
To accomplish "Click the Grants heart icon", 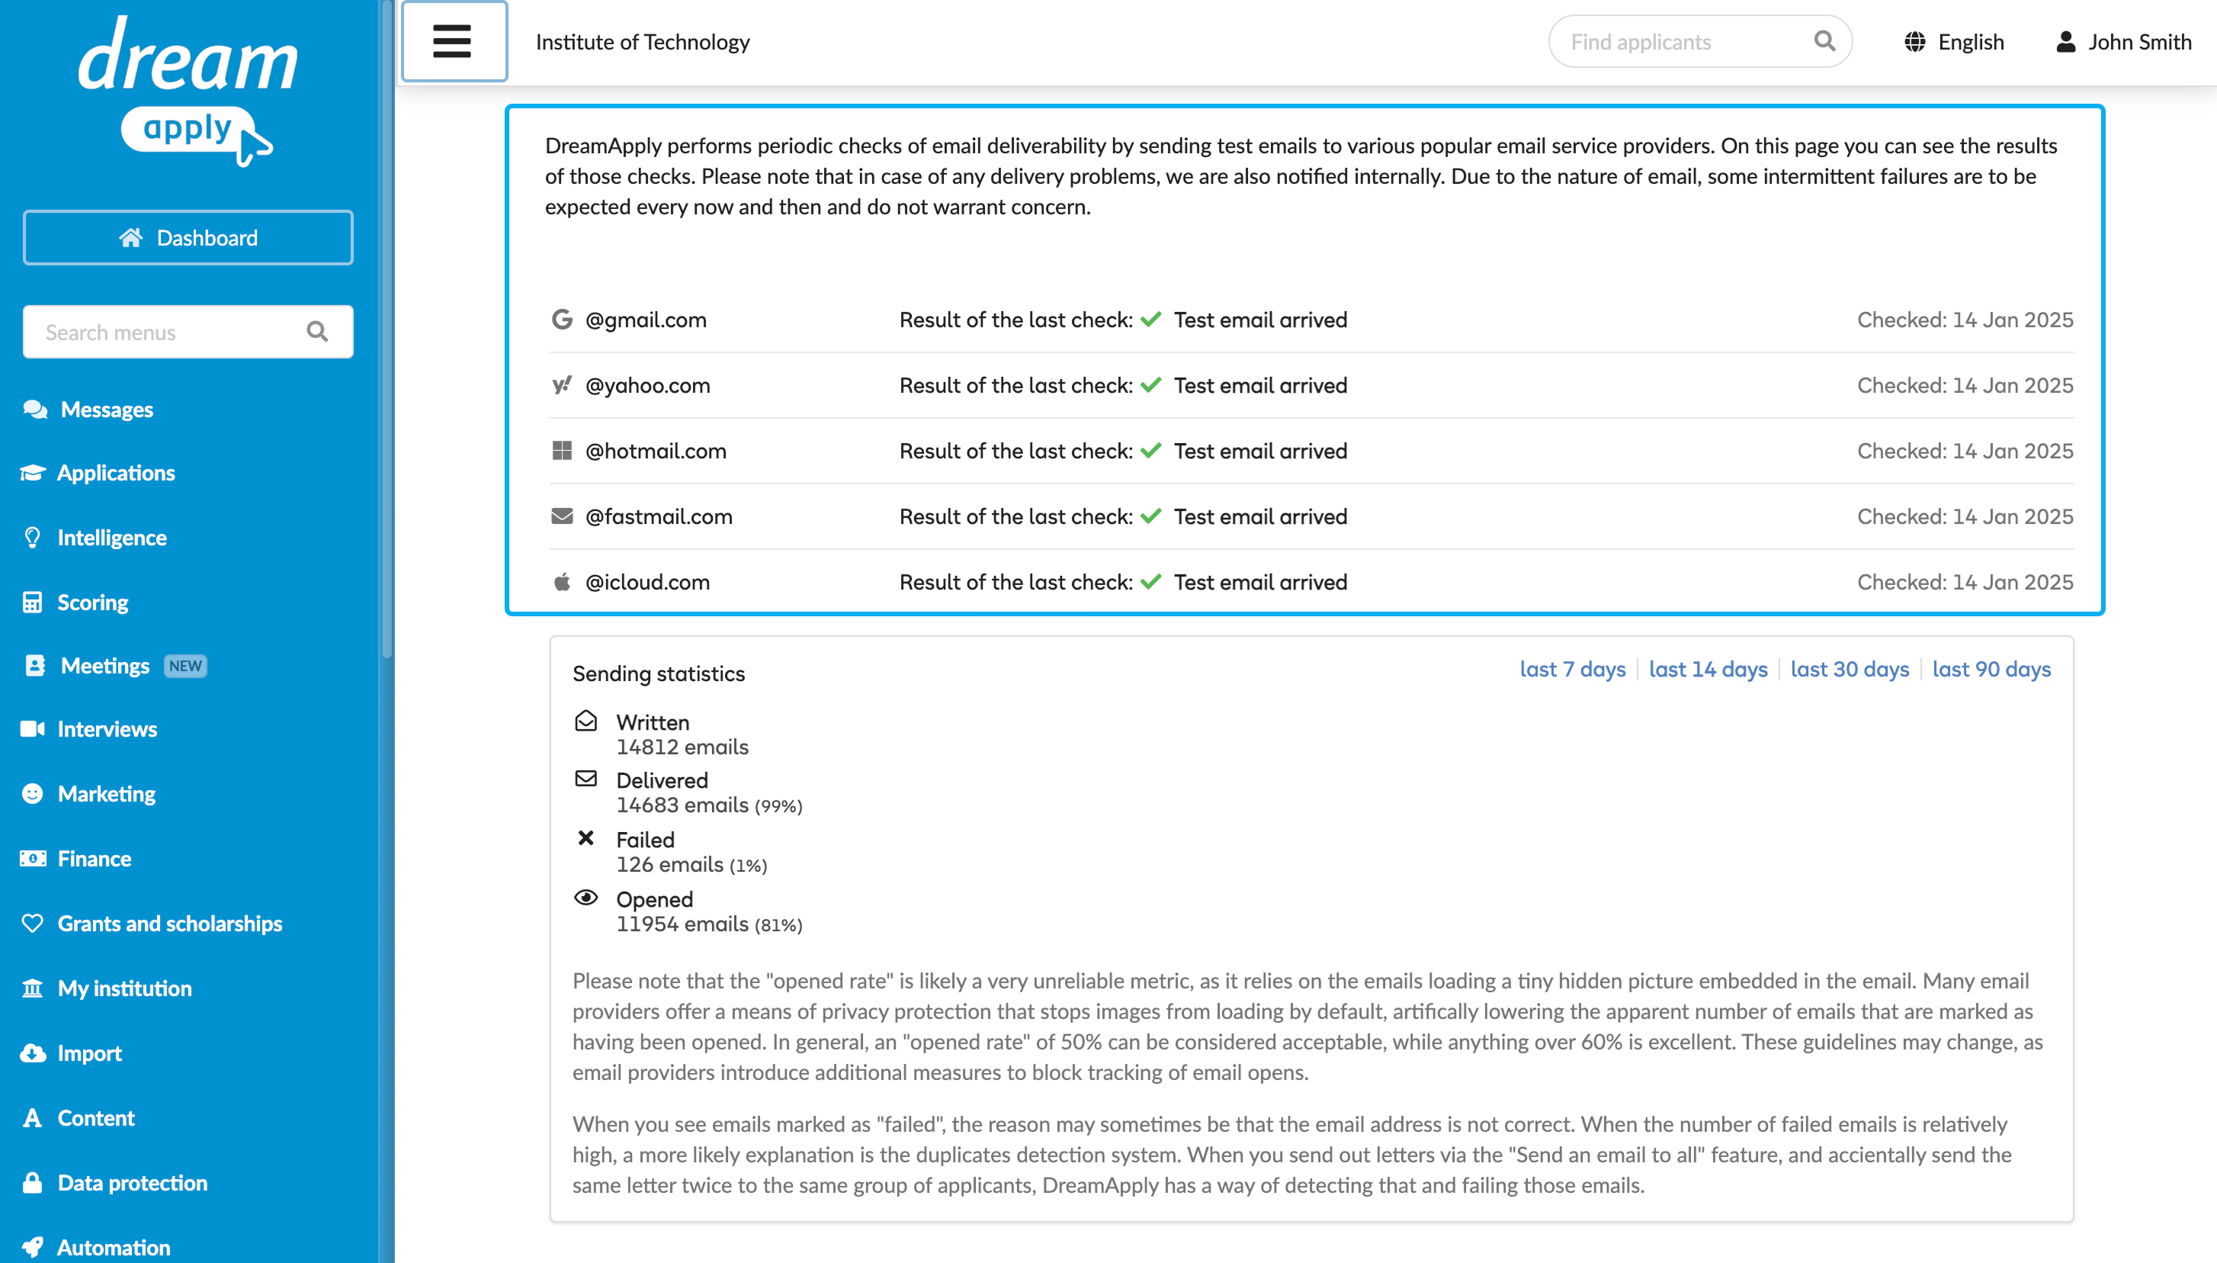I will (x=33, y=923).
